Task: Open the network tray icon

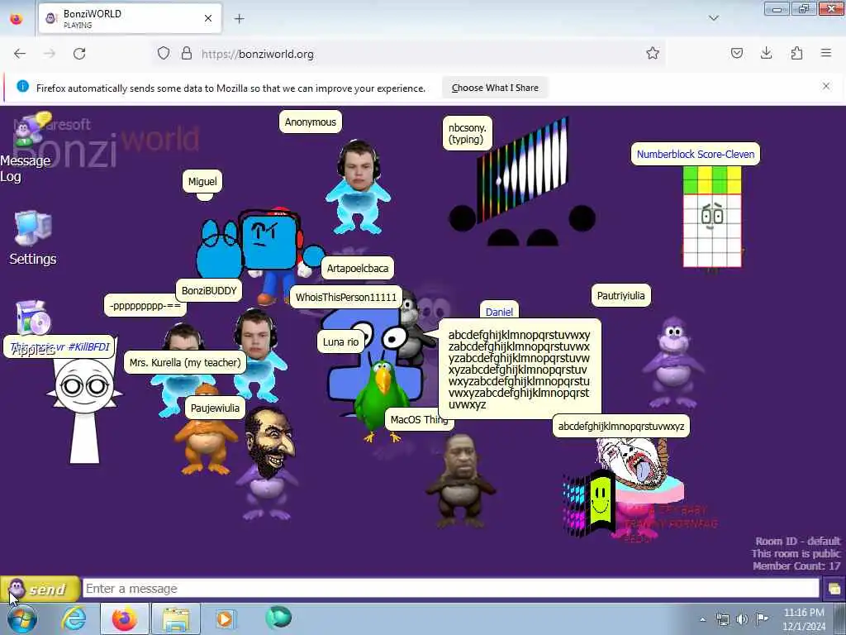Action: [722, 619]
